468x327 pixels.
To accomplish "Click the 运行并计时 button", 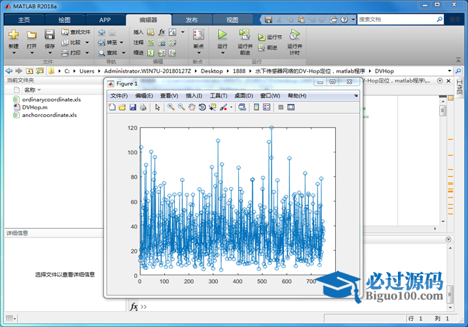I will tap(295, 42).
